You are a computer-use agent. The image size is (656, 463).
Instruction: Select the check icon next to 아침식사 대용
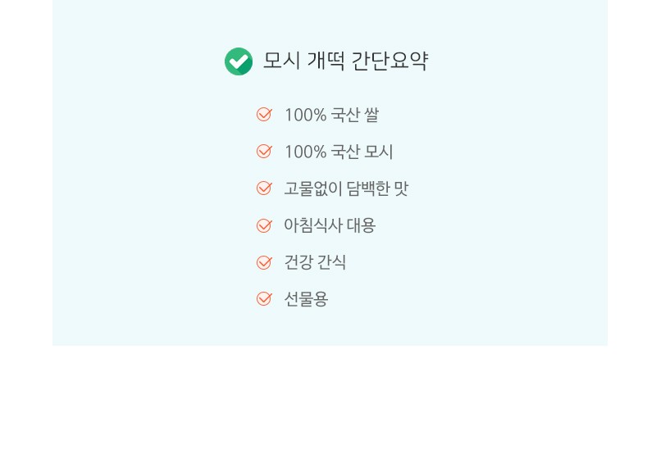pos(264,225)
